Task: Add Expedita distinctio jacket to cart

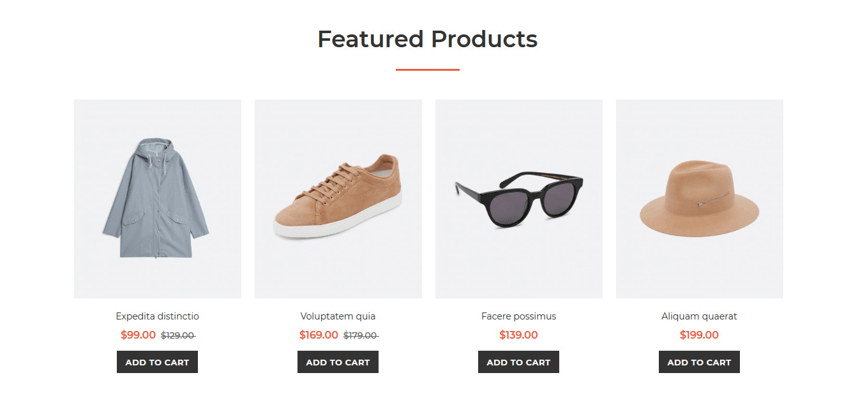Action: 157,362
